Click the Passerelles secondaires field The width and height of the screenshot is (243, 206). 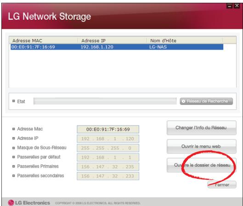108,176
